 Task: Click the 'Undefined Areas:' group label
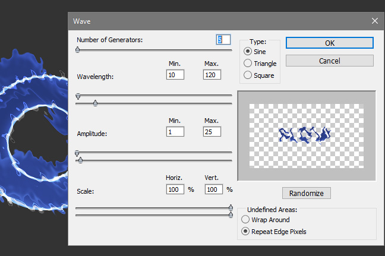(x=272, y=210)
